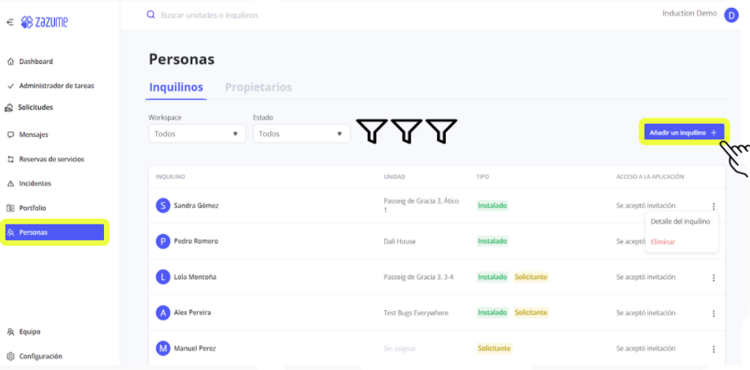Open three-dot menu for Alex Pereira

tap(713, 313)
